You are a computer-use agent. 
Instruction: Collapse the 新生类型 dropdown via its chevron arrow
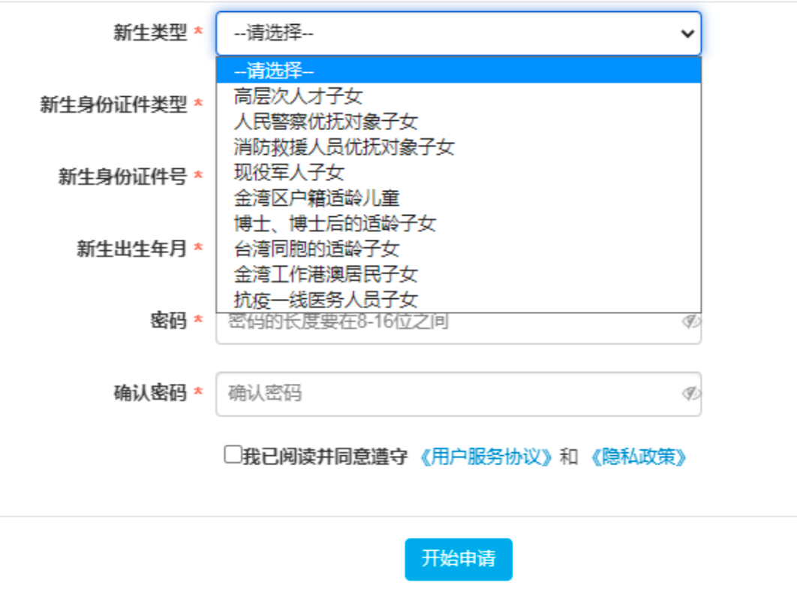point(686,34)
